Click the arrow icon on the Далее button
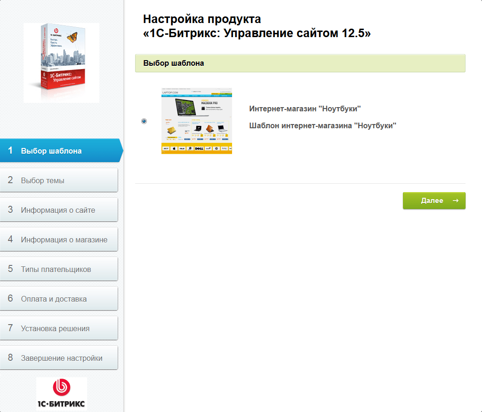Image resolution: width=482 pixels, height=412 pixels. tap(456, 201)
